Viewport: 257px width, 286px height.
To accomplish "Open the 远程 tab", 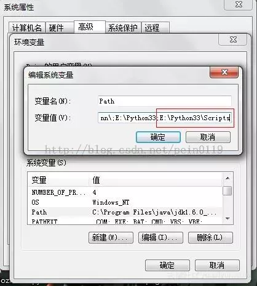I will click(x=156, y=28).
